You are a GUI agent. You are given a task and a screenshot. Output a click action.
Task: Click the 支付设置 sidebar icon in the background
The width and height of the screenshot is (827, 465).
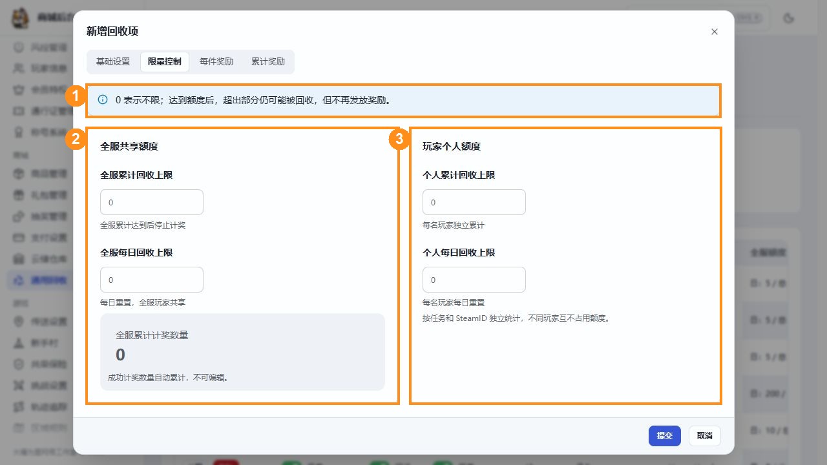19,237
